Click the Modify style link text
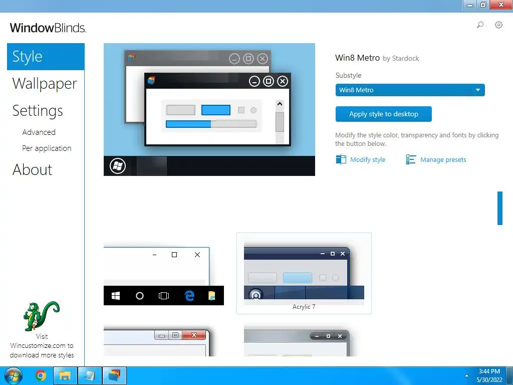The image size is (513, 385). [x=368, y=160]
